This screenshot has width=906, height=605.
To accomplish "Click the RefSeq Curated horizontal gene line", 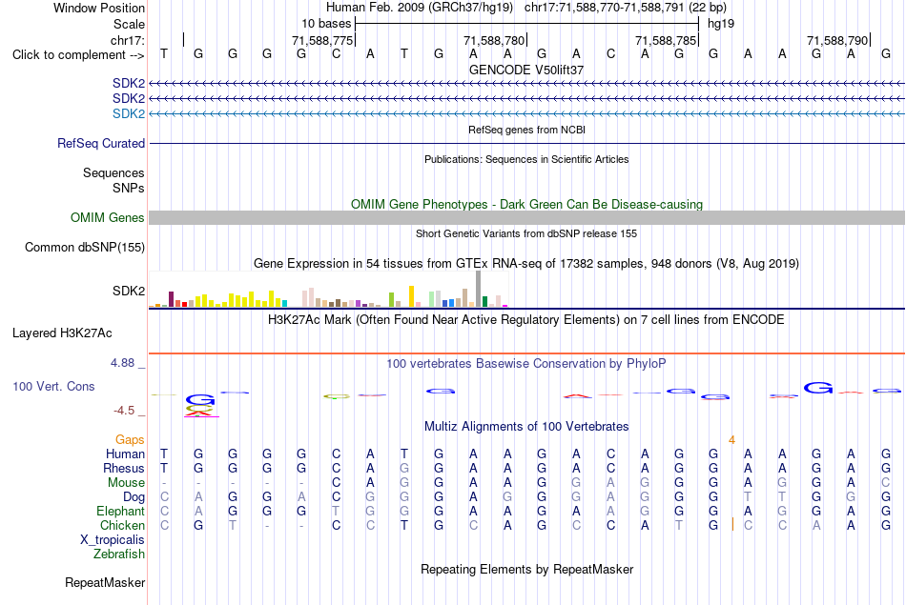I will 526,143.
